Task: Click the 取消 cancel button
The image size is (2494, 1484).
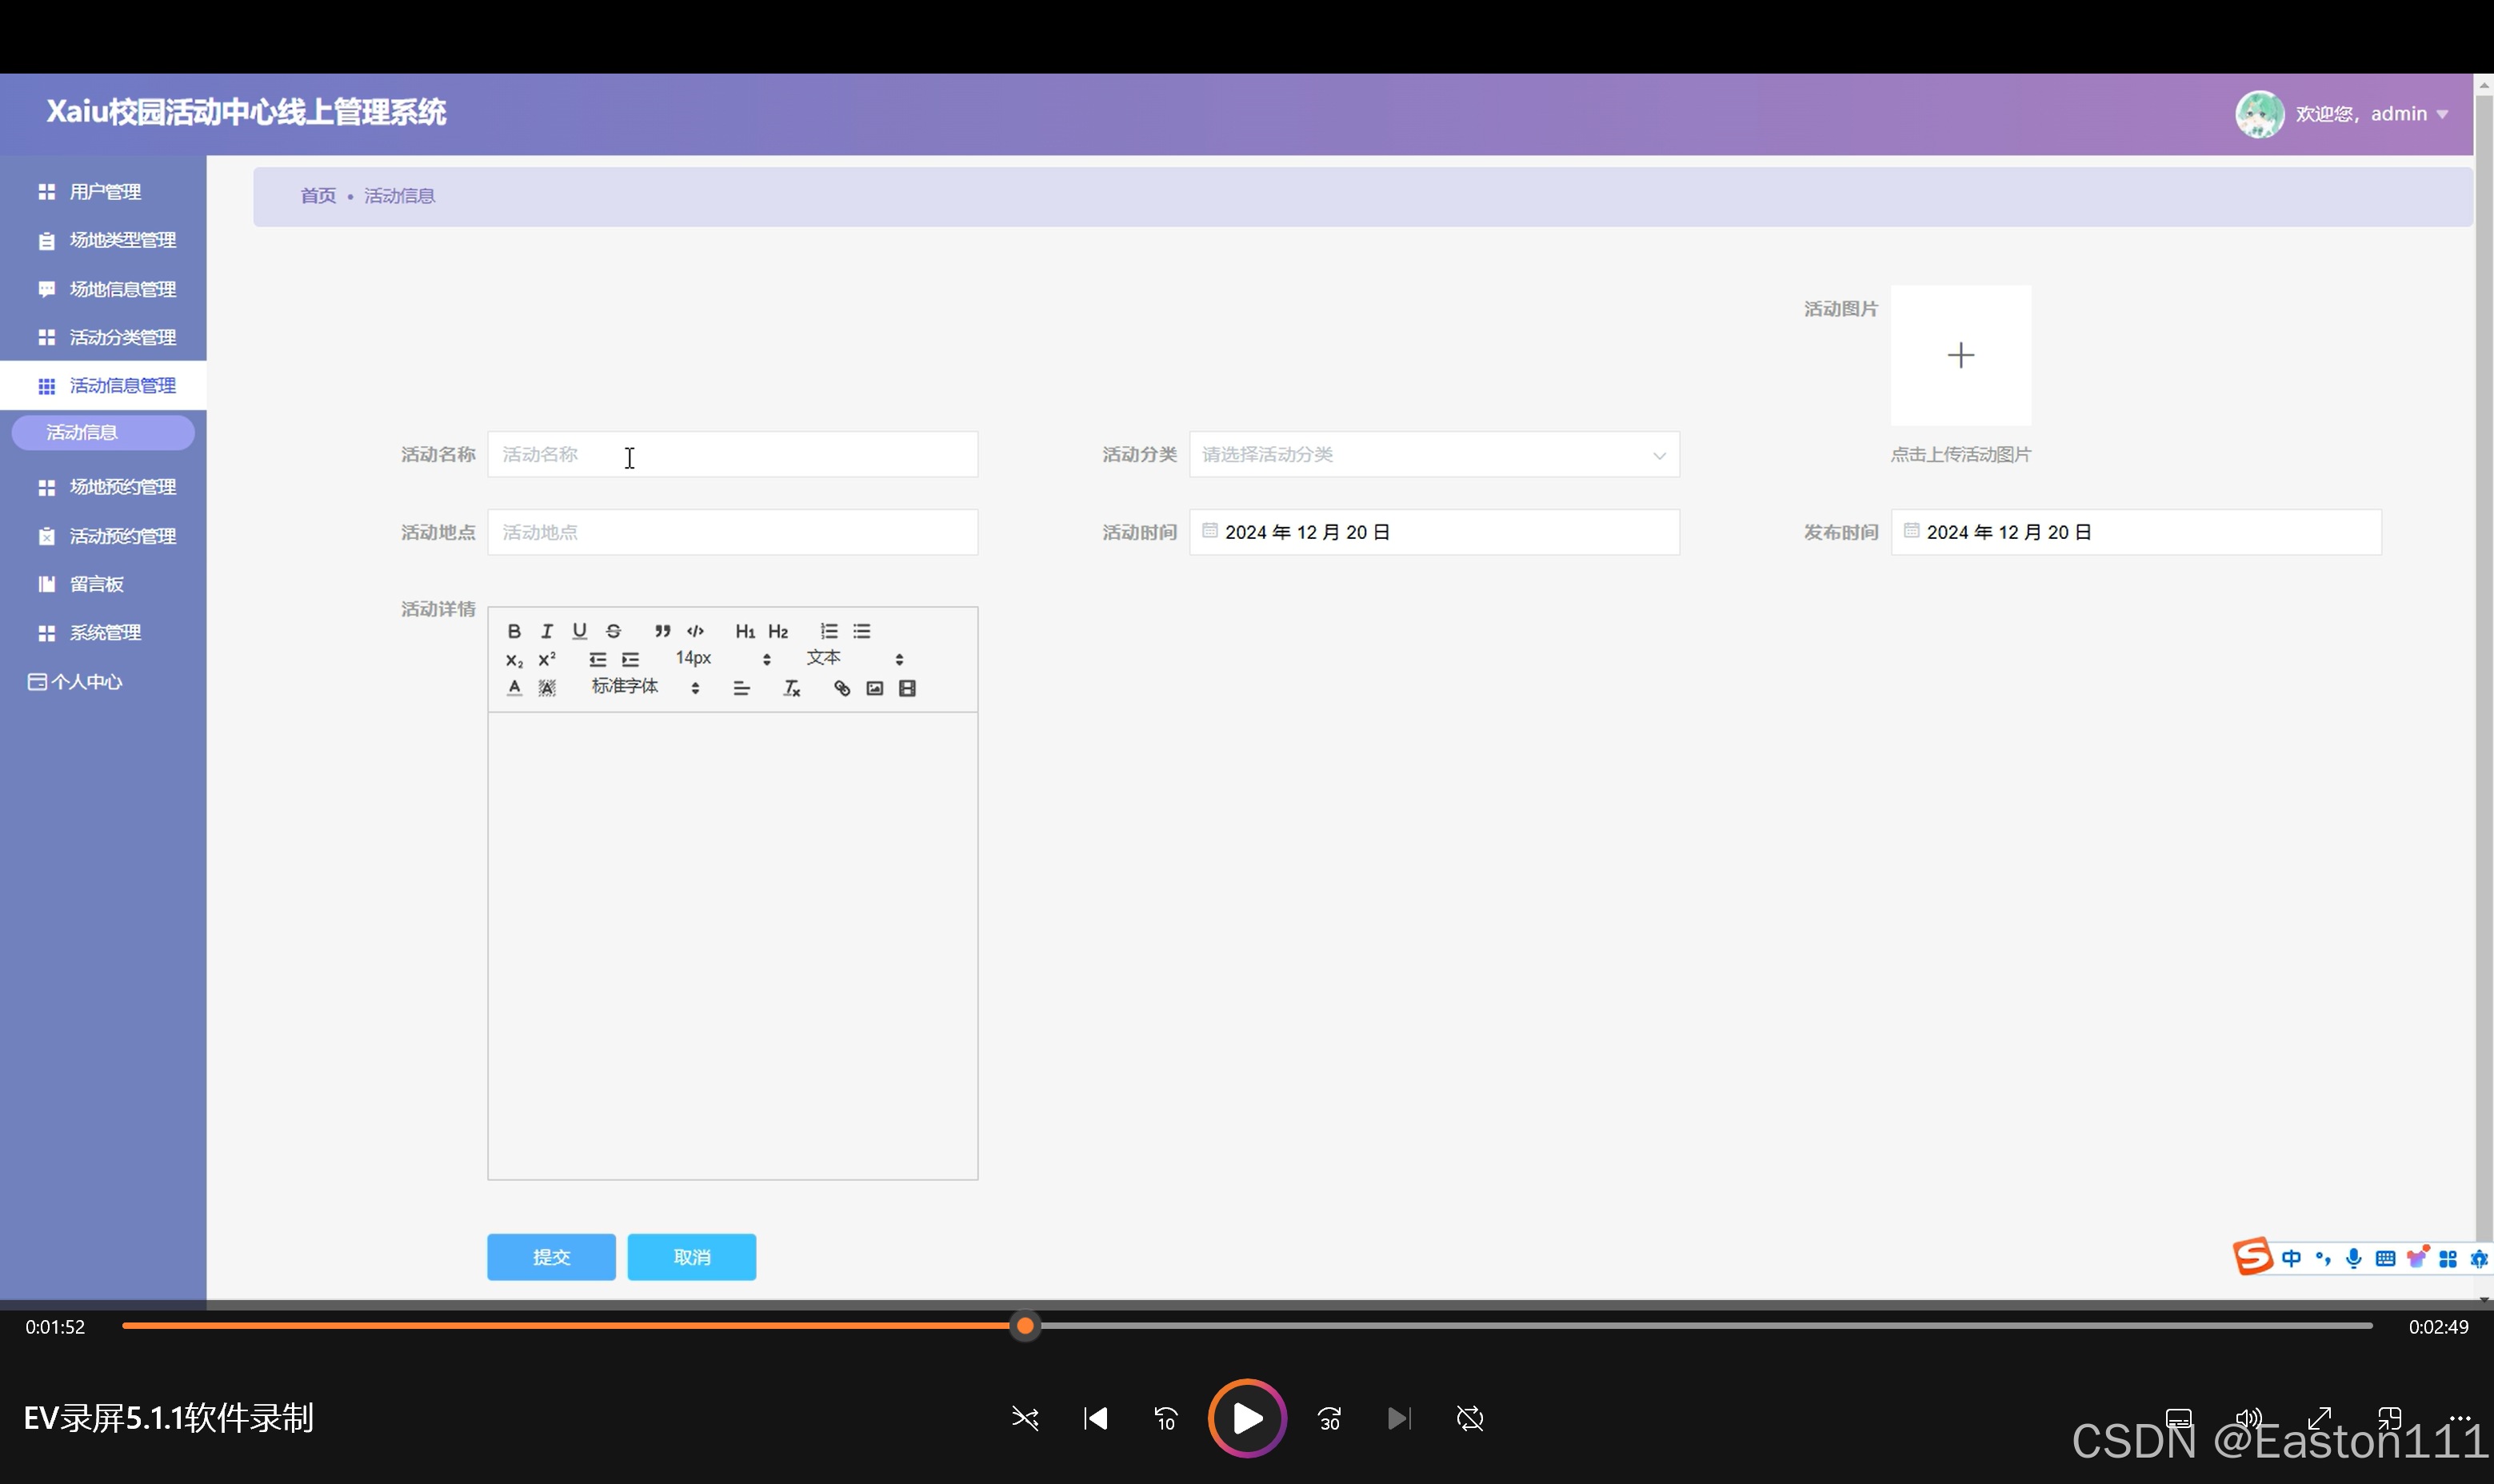Action: coord(691,1257)
